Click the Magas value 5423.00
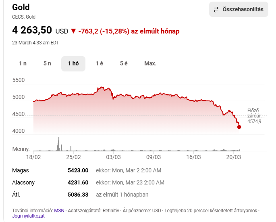Viewport: 276px width, 222px height. point(78,170)
